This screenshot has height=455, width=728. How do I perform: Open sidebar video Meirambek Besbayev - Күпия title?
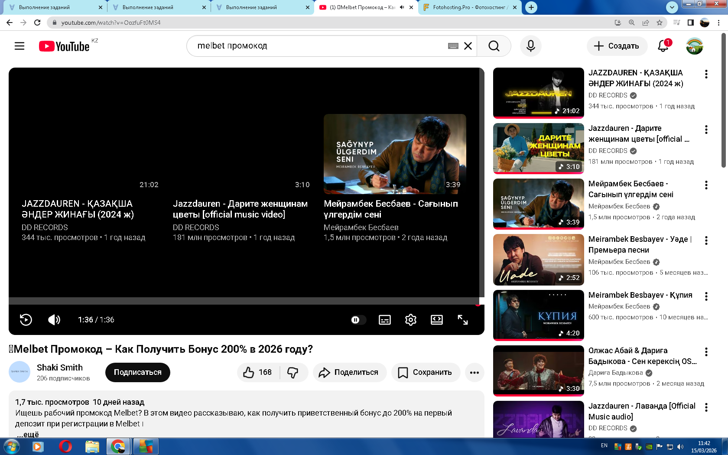(x=640, y=295)
